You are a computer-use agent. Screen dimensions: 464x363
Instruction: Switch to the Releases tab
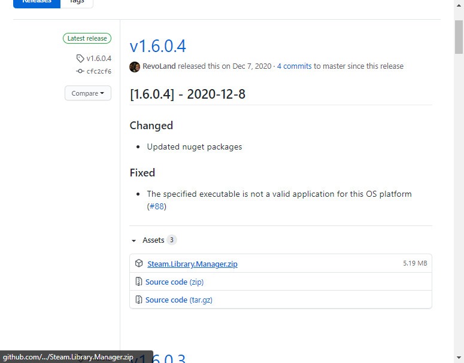pos(37,2)
